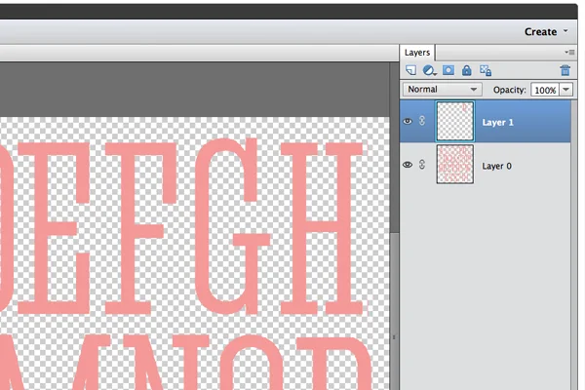The image size is (585, 390).
Task: Lock transparent pixels
Action: pos(486,70)
